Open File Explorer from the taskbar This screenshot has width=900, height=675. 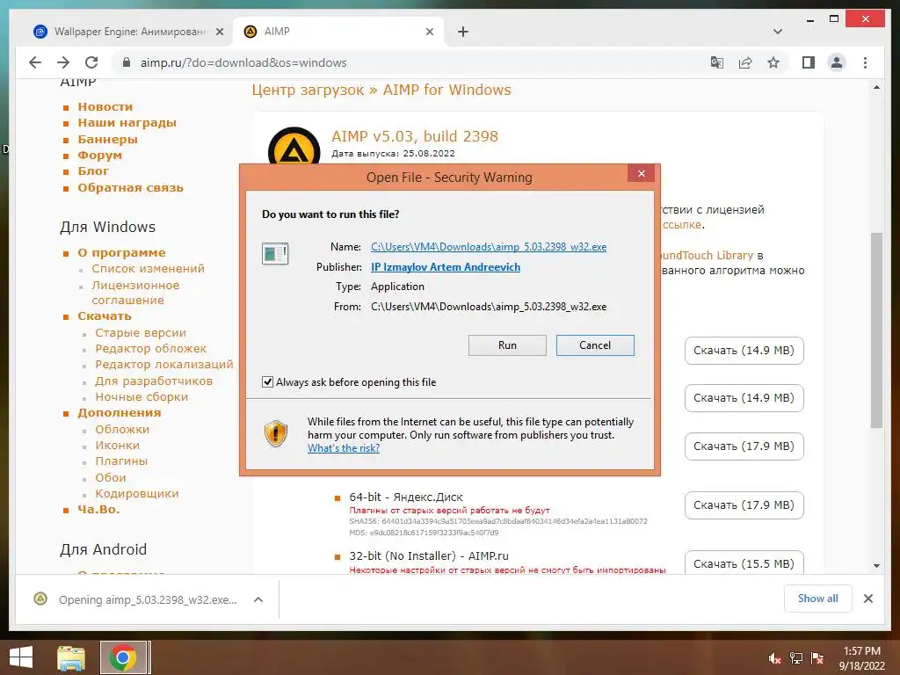click(71, 657)
